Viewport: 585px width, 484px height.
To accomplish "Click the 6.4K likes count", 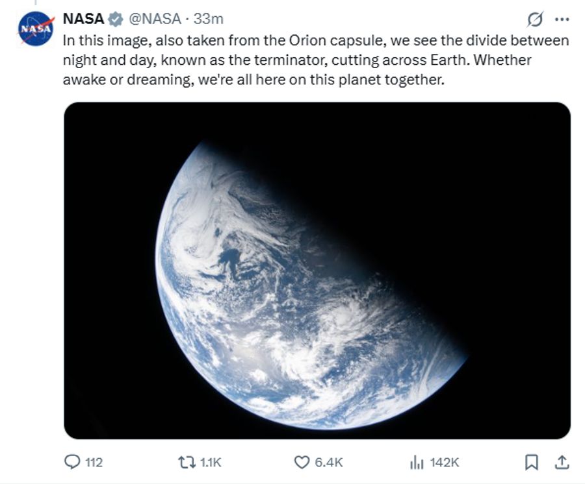I will [x=328, y=463].
